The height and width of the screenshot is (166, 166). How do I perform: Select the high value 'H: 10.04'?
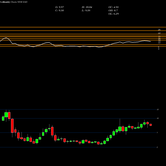click(87, 7)
